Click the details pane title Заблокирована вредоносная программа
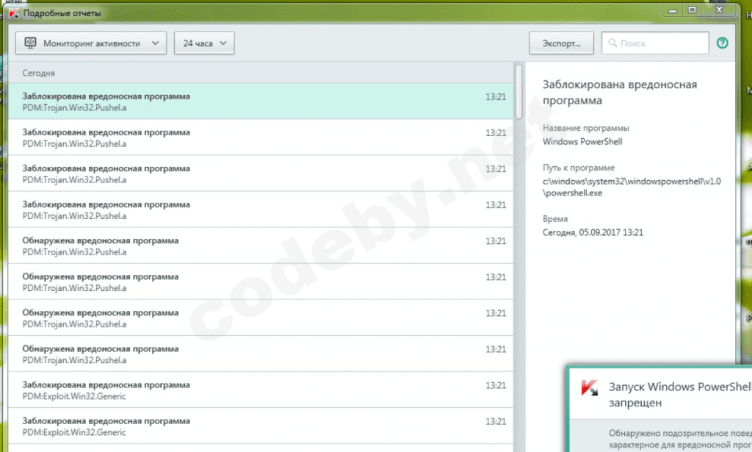Screen dimensions: 752x452 coord(620,93)
